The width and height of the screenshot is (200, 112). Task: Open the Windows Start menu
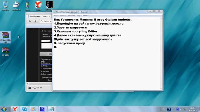[4, 109]
